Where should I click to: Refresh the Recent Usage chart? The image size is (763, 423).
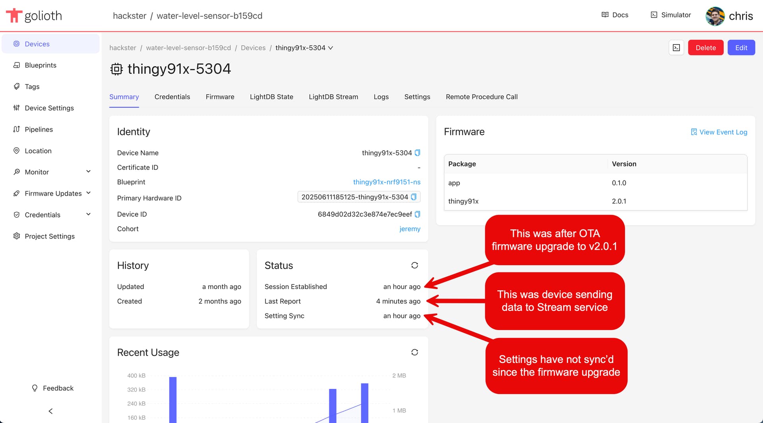pos(414,352)
